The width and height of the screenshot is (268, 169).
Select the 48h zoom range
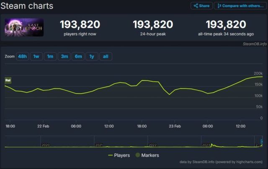coord(22,56)
